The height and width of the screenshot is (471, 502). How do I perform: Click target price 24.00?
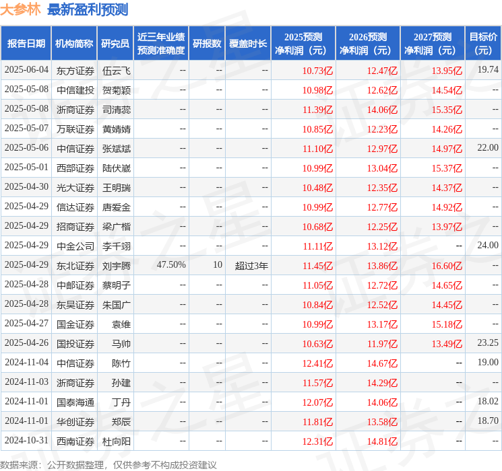[488, 245]
